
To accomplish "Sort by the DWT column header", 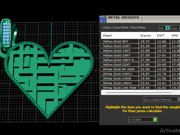I will (x=162, y=36).
